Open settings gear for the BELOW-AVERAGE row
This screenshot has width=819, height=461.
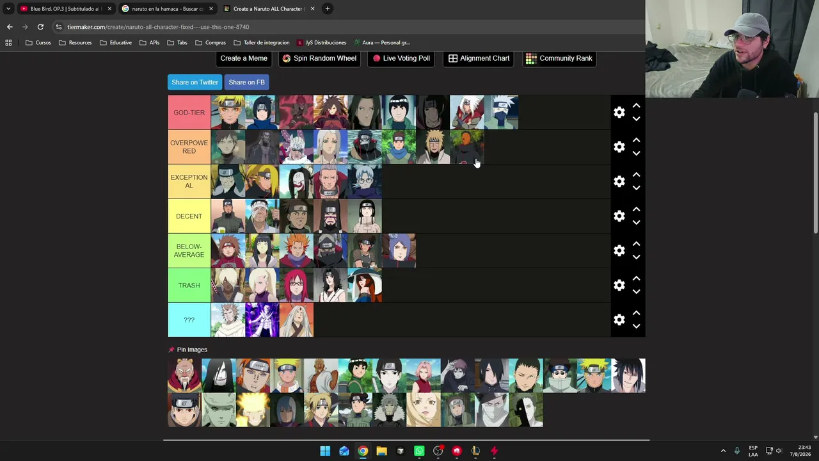click(x=619, y=251)
